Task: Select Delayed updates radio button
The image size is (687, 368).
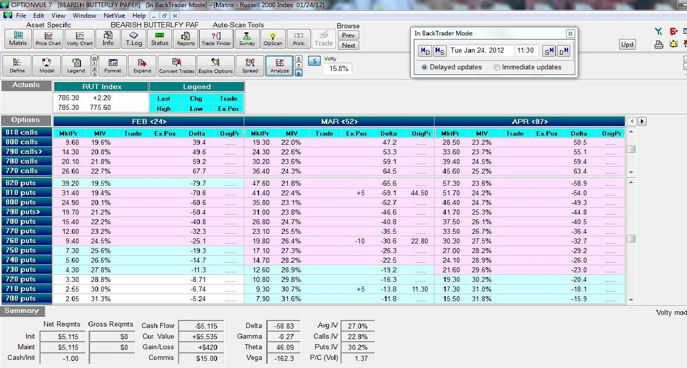Action: point(424,67)
